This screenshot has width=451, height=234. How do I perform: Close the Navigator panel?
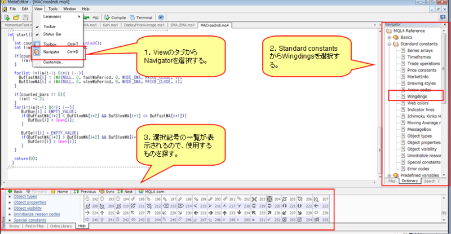pyautogui.click(x=445, y=25)
